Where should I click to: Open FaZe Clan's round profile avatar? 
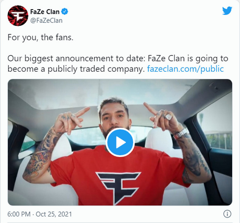pyautogui.click(x=18, y=16)
